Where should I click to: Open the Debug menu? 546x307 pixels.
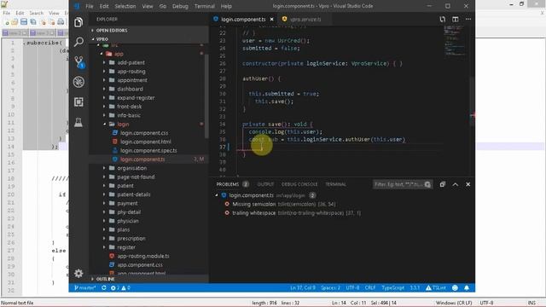pos(180,6)
